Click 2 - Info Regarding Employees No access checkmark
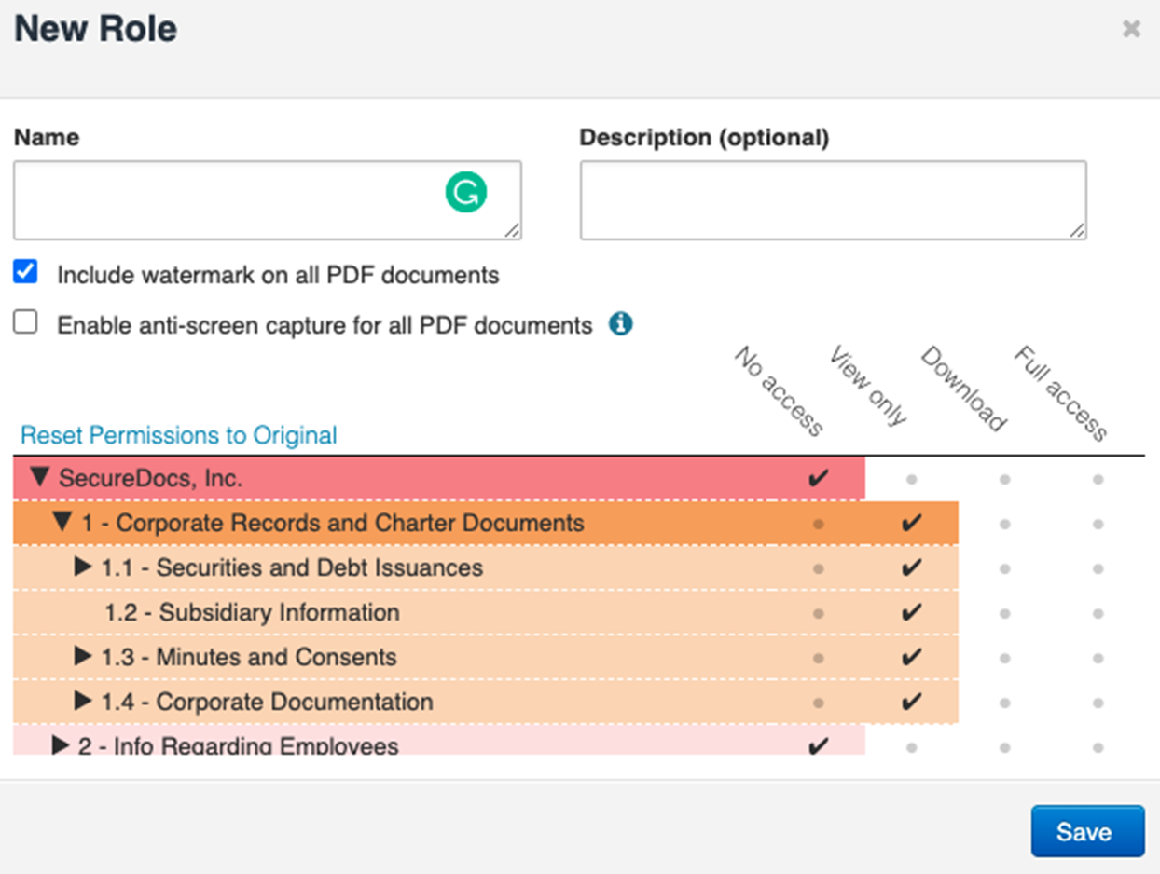The height and width of the screenshot is (874, 1160). (818, 746)
